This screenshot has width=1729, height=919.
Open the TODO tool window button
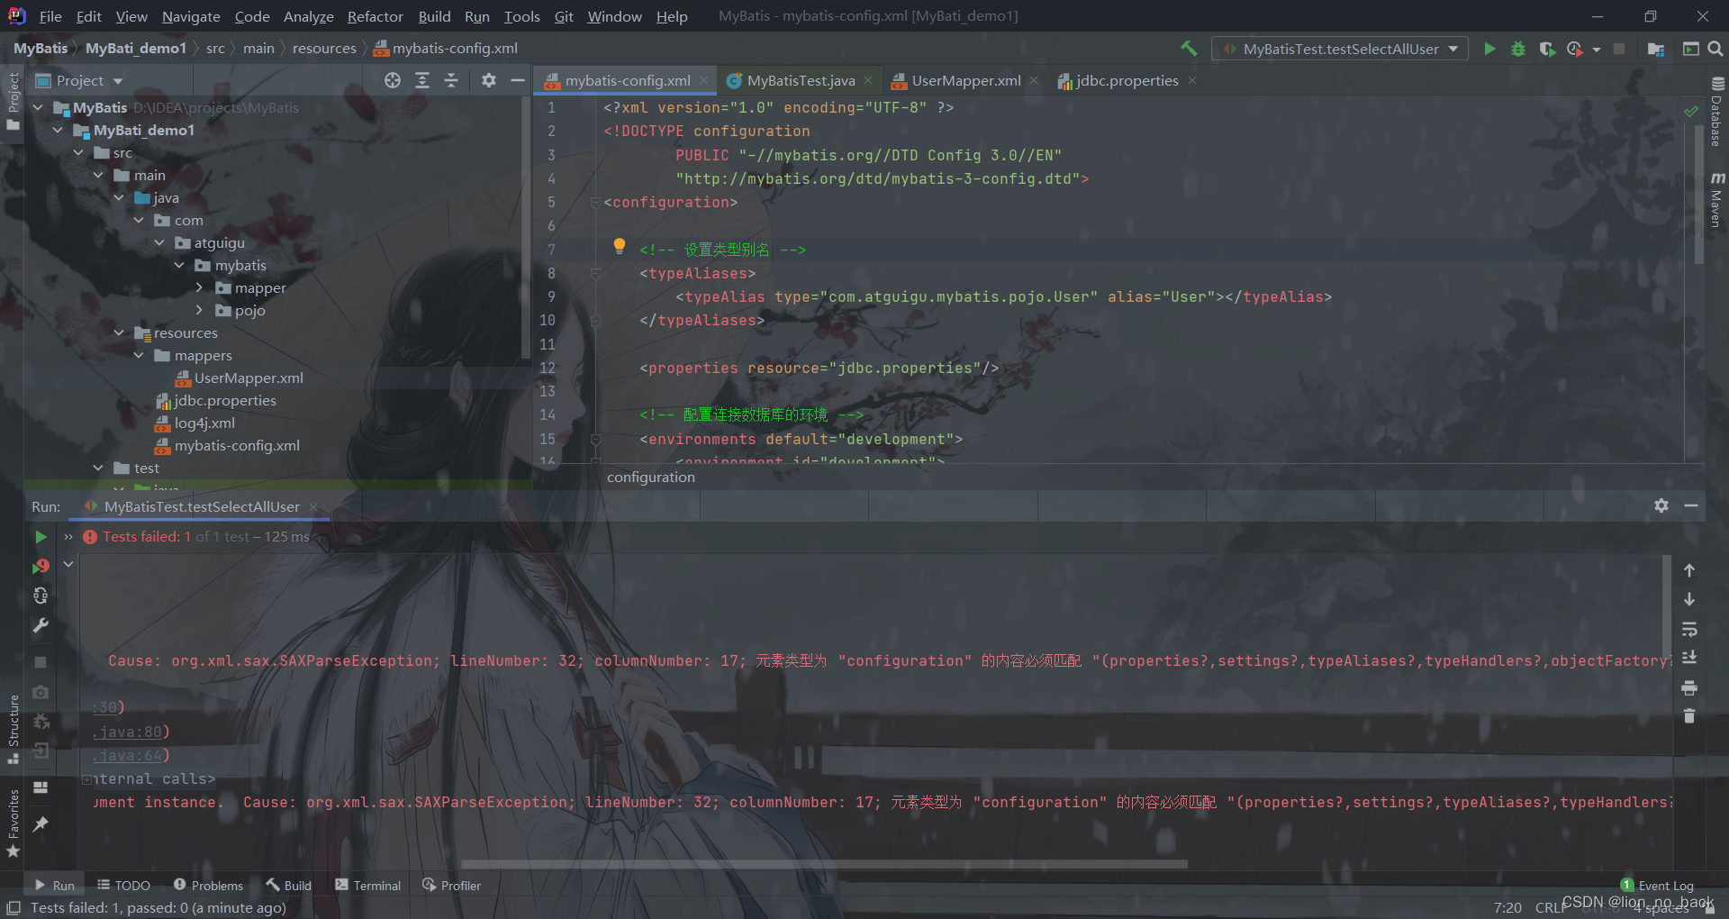(123, 886)
